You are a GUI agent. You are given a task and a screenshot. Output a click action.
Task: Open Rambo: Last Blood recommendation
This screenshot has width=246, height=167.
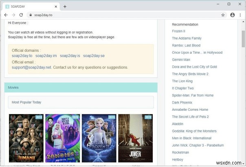click(186, 45)
